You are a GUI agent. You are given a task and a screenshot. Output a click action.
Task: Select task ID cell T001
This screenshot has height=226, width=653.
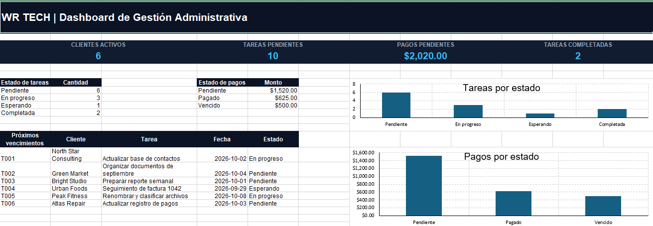click(x=25, y=155)
